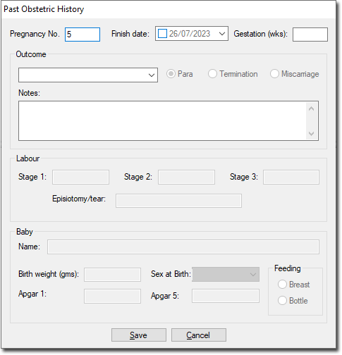Click inside the Notes text area

pos(163,121)
